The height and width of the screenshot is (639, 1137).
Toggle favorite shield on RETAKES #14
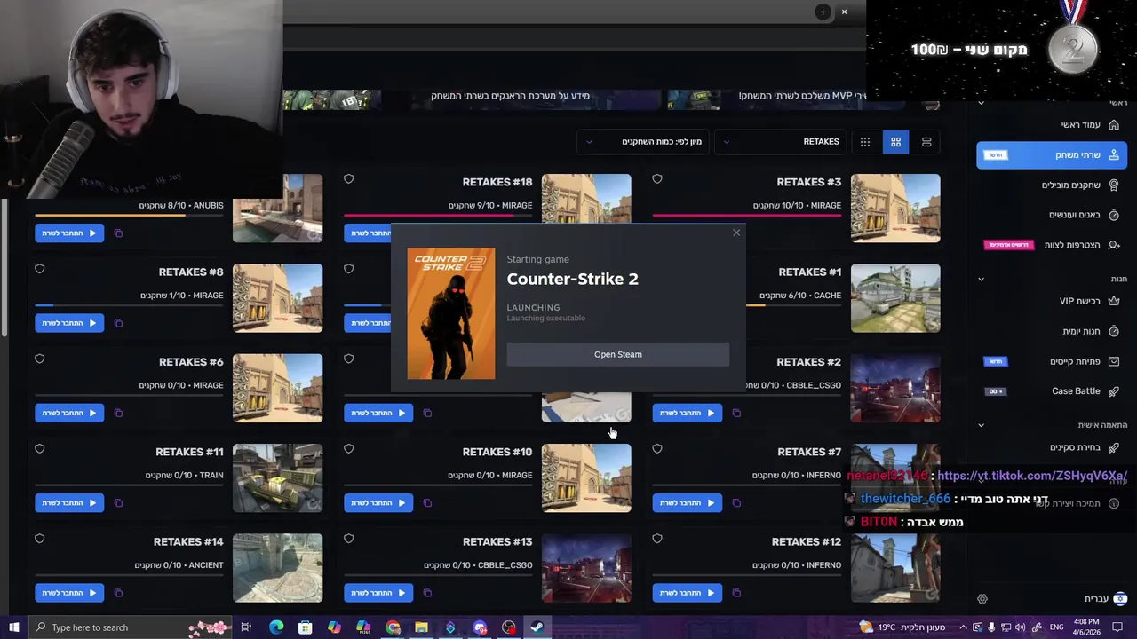click(39, 539)
